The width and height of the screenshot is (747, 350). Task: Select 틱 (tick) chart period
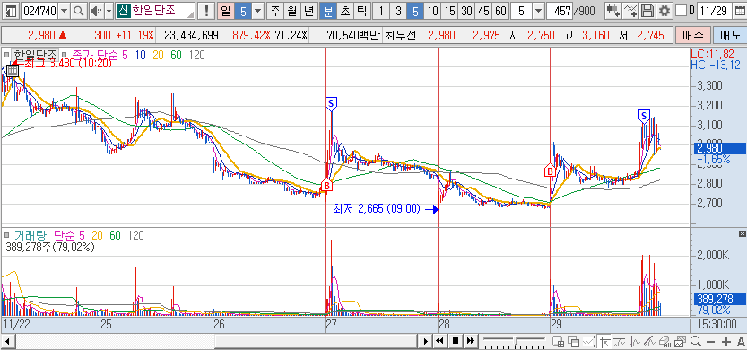pos(361,11)
